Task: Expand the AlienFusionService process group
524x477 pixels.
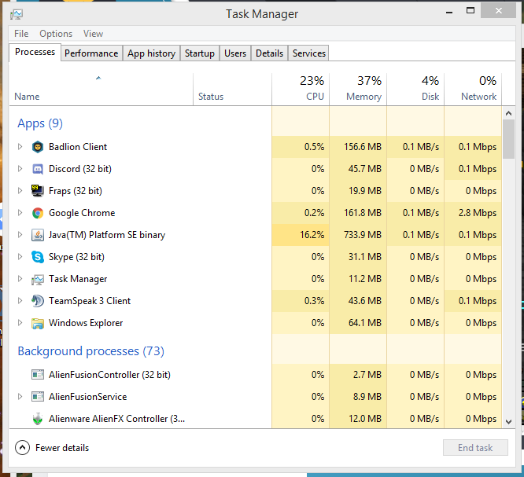Action: tap(20, 397)
